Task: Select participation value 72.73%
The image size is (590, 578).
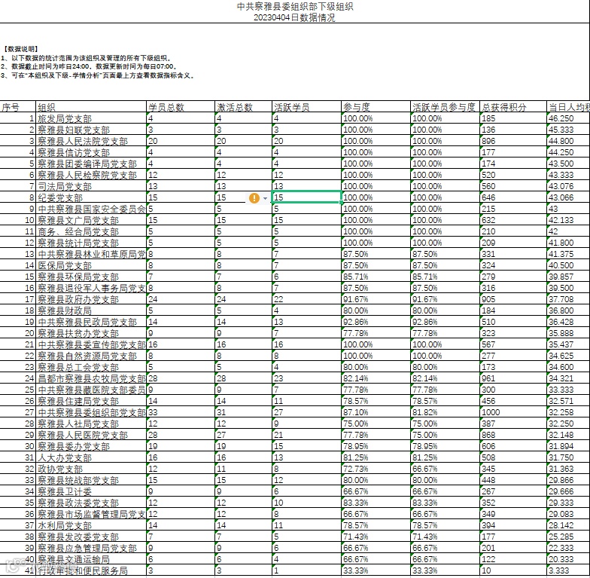Action: 376,469
